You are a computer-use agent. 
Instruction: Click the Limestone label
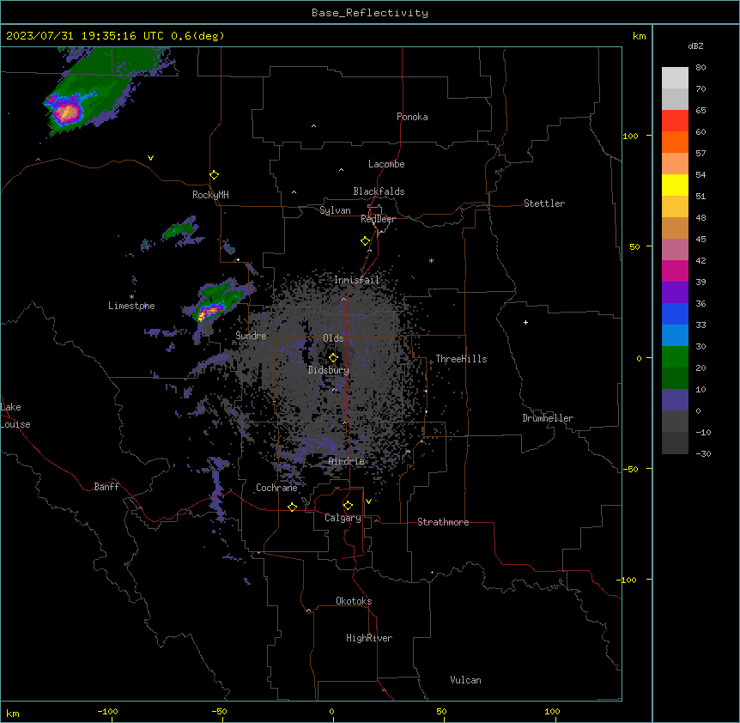[x=131, y=306]
